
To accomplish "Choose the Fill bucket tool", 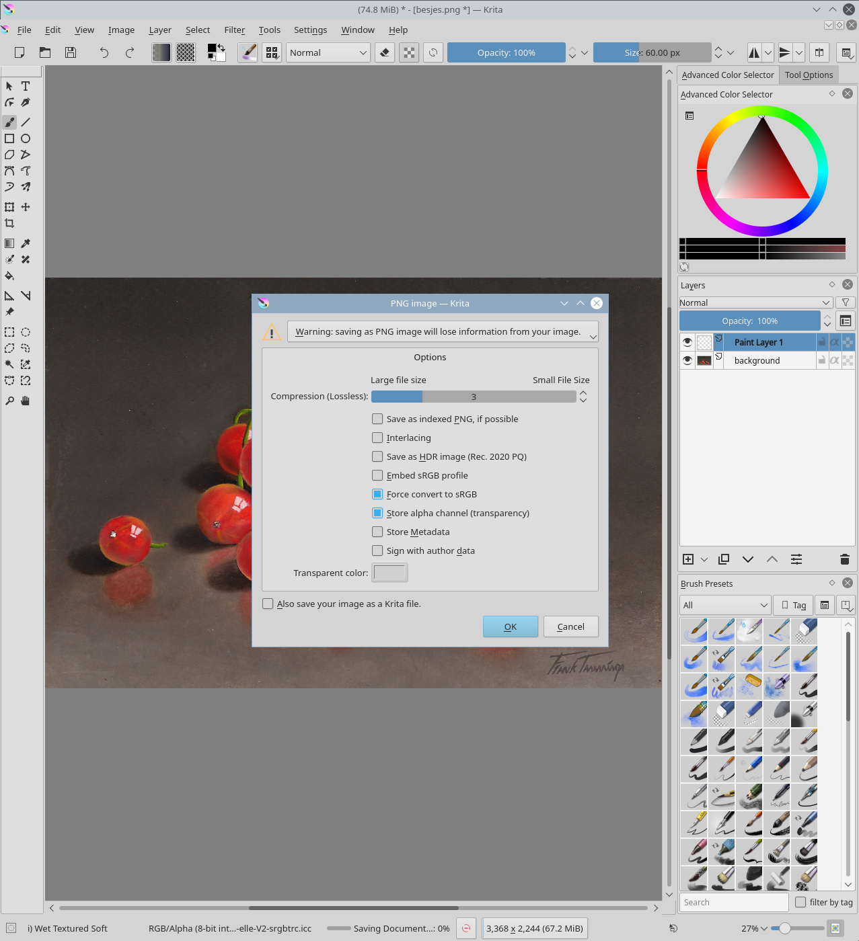I will click(x=9, y=276).
